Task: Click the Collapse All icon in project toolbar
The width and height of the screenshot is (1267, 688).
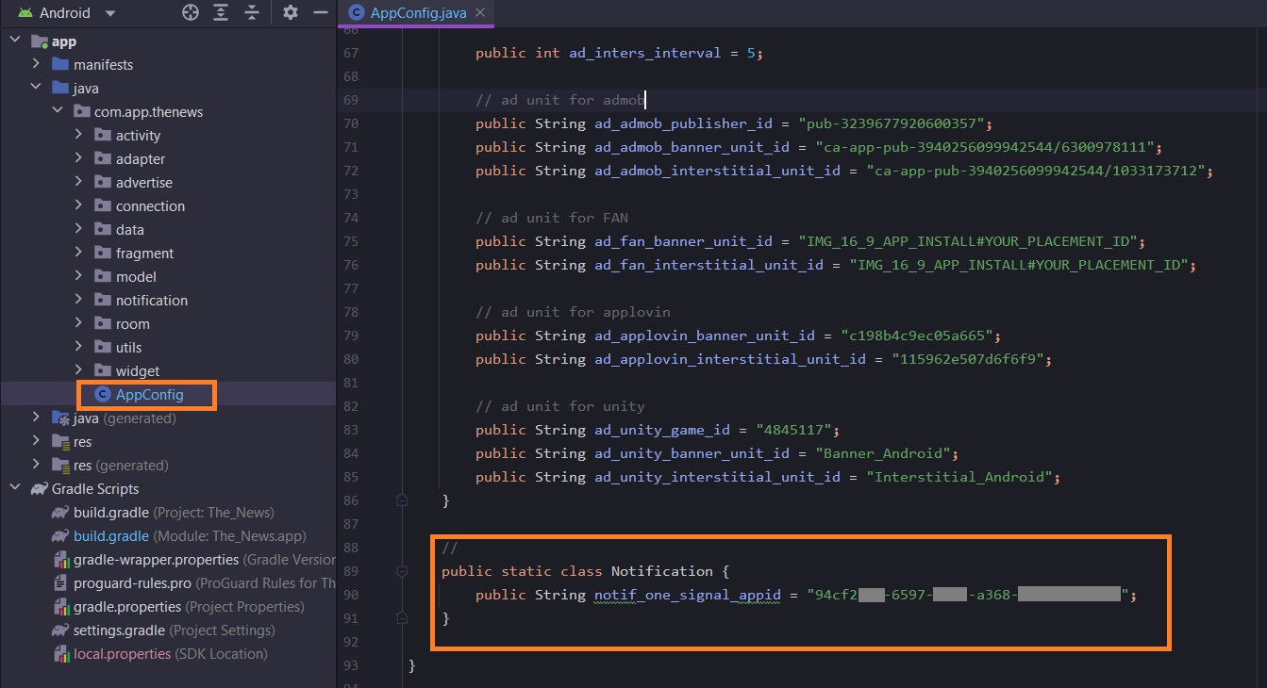Action: pyautogui.click(x=251, y=13)
